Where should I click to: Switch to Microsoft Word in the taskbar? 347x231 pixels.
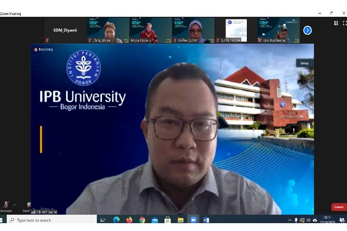pos(206,220)
